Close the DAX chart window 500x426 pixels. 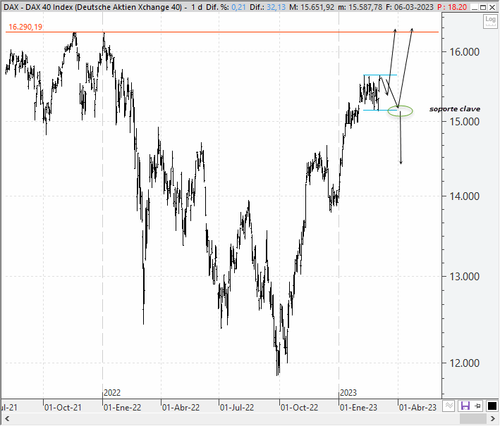(493, 7)
